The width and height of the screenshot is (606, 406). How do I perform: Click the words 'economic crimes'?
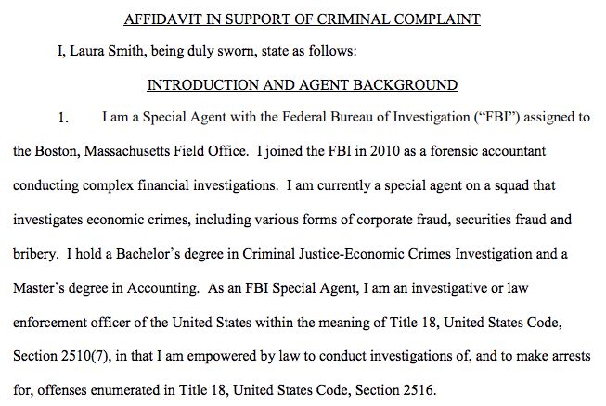pyautogui.click(x=138, y=220)
